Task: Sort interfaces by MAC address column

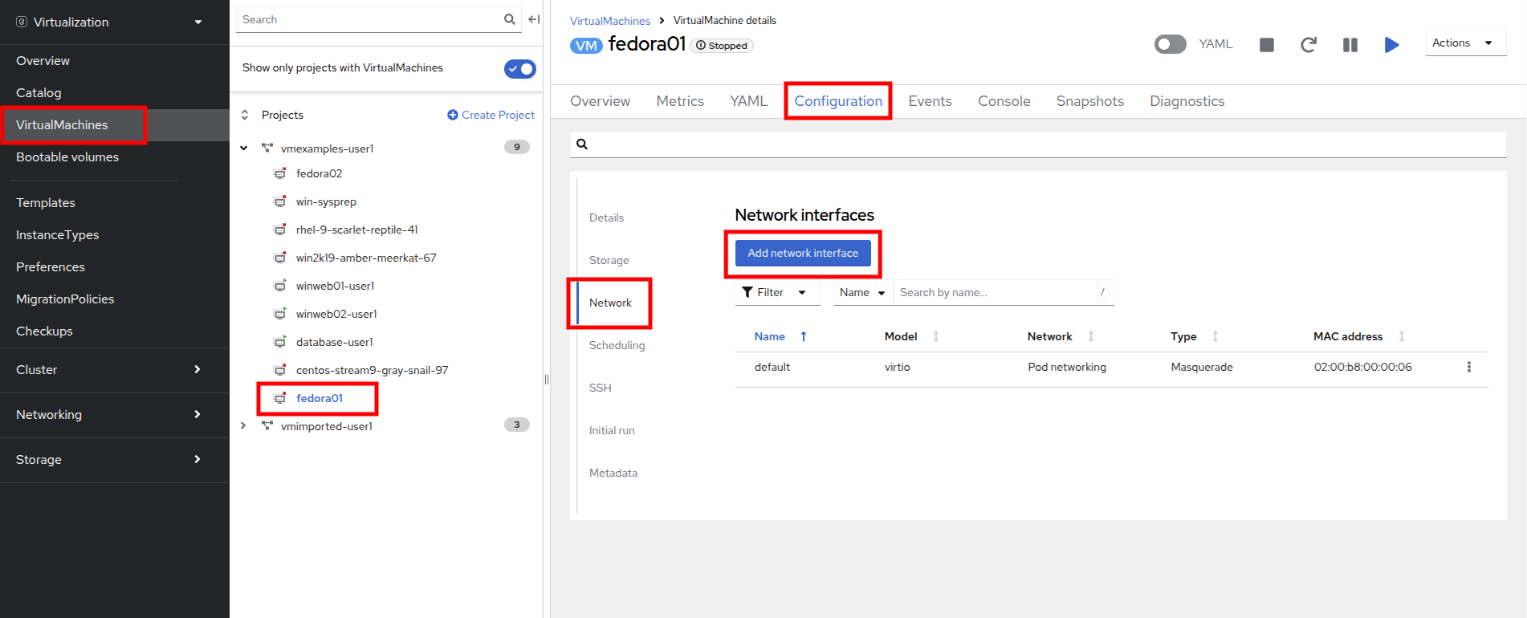Action: tap(1402, 336)
